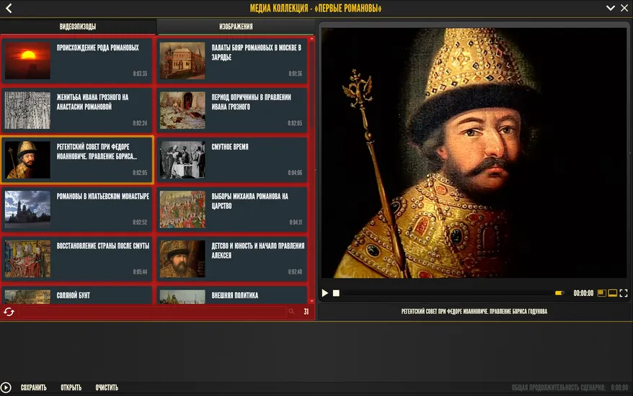The width and height of the screenshot is (633, 396).
Task: Stop playback with the square stop button
Action: pos(336,293)
